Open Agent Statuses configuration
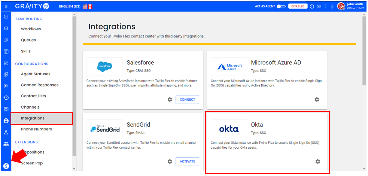The width and height of the screenshot is (368, 176). point(36,74)
